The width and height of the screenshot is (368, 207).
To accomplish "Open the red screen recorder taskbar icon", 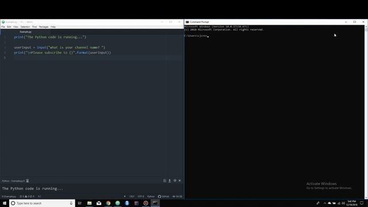I will point(145,203).
